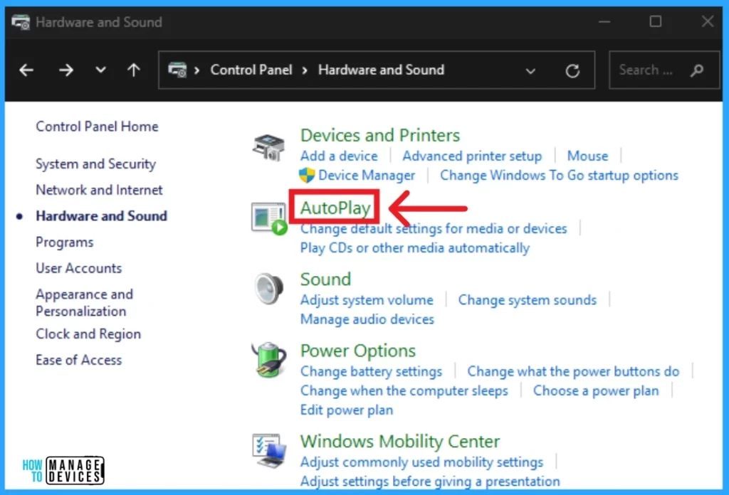Open Control Panel Home
This screenshot has width=729, height=495.
pyautogui.click(x=97, y=127)
